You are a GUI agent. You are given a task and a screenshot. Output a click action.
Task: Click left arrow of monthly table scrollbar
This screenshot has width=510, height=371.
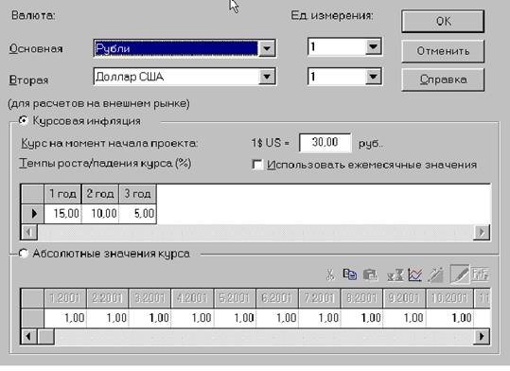29,336
